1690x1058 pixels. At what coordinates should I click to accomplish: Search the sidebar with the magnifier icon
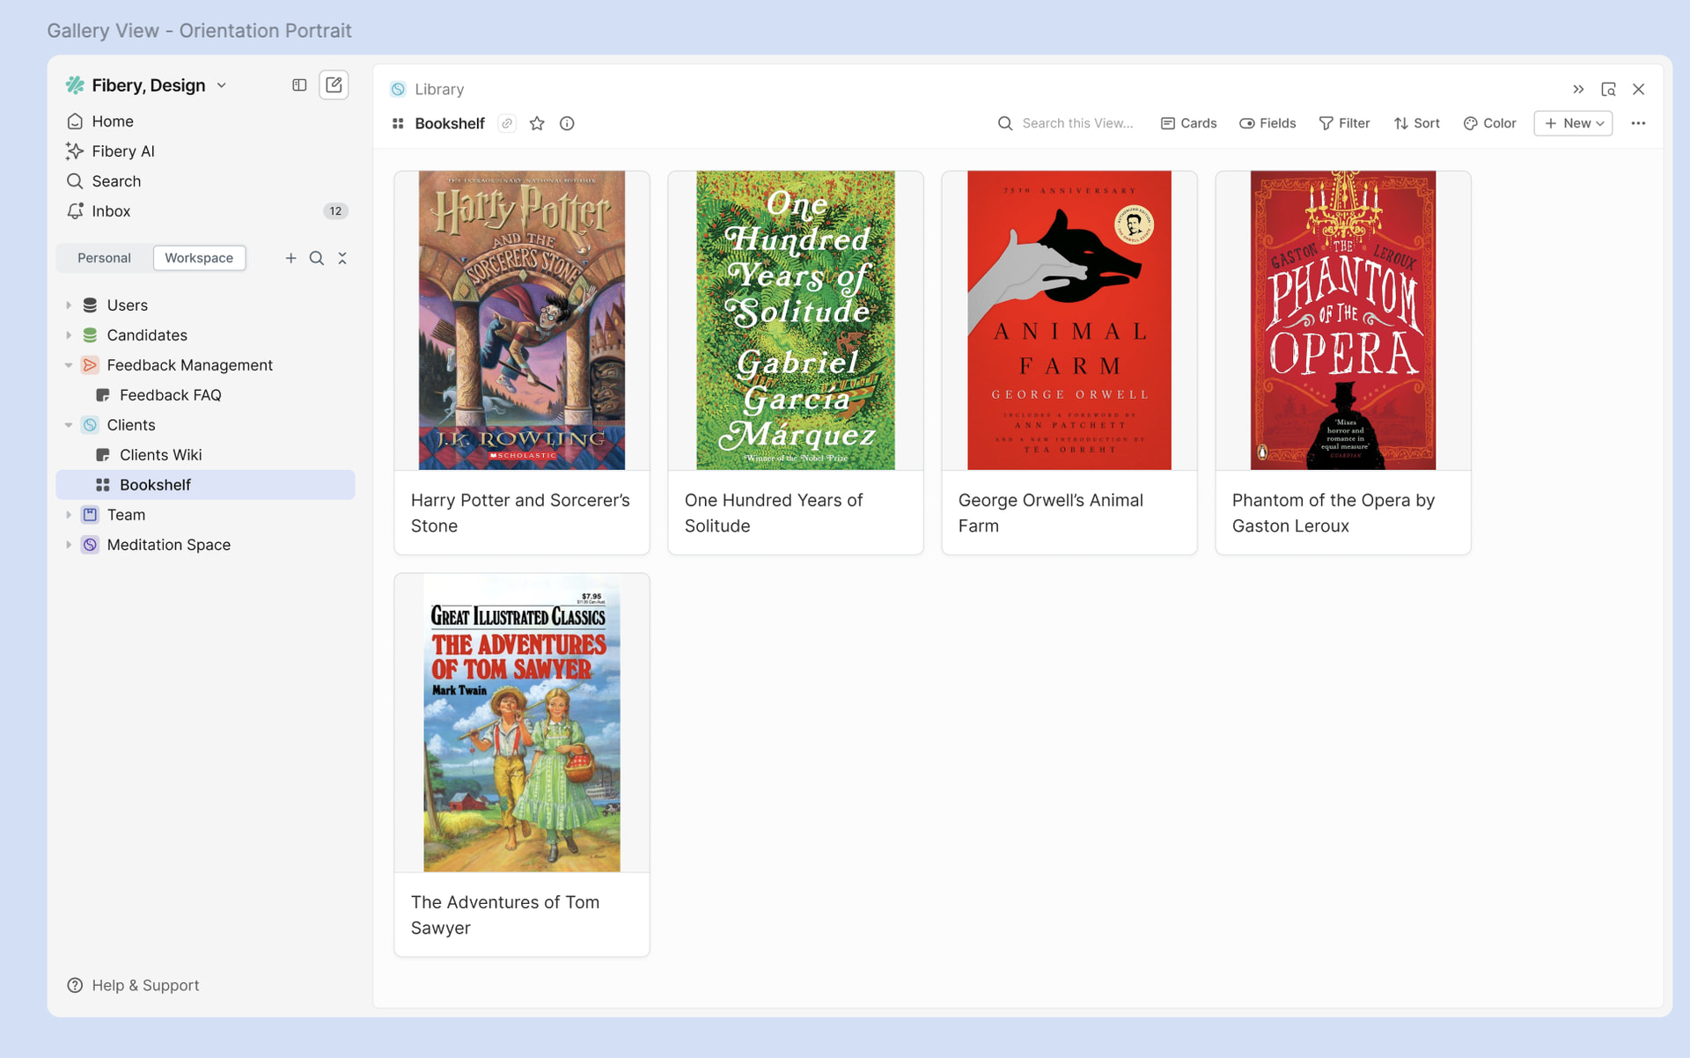tap(316, 258)
